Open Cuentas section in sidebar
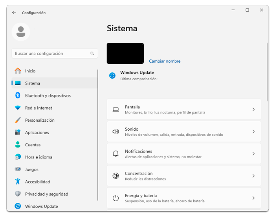Screen dimensions: 275x216 54,144
